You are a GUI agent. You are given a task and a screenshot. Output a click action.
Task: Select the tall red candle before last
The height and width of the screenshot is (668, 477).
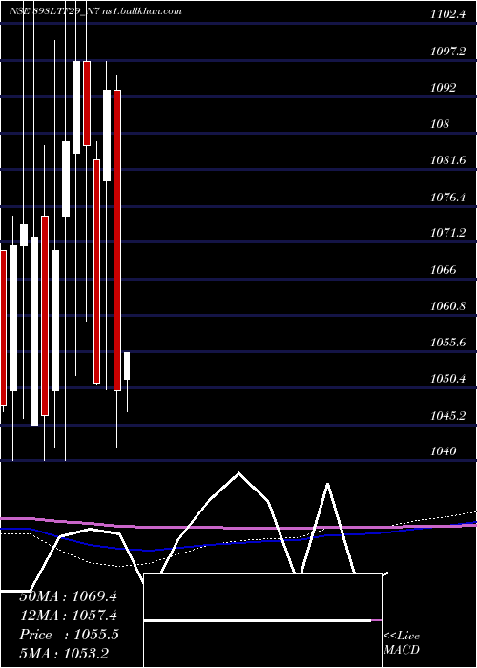[117, 240]
